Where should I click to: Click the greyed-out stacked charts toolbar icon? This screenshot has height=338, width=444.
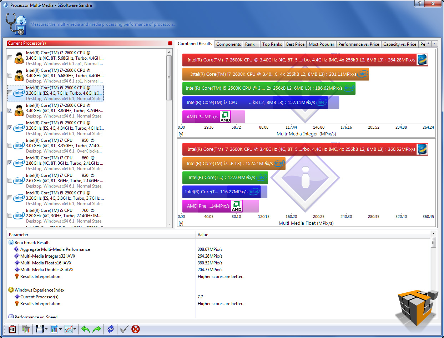pos(26,329)
